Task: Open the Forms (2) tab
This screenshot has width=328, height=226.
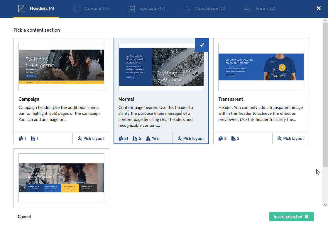Action: [260, 8]
